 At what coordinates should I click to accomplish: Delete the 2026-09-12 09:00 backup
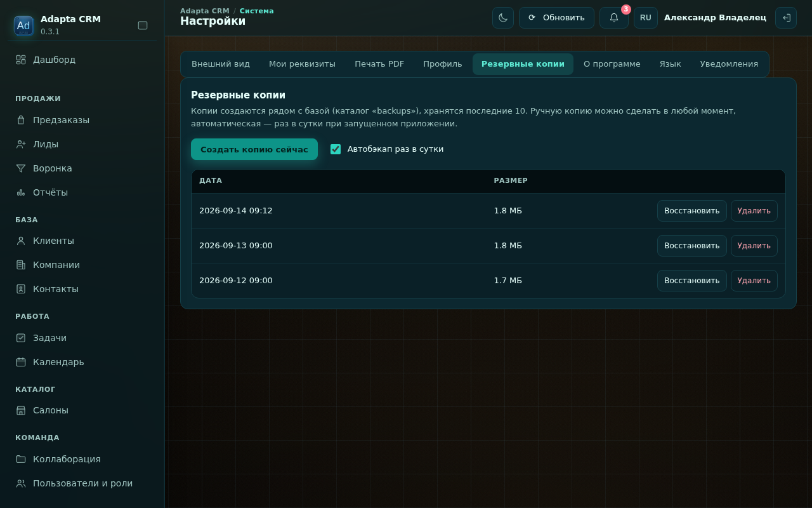coord(754,281)
